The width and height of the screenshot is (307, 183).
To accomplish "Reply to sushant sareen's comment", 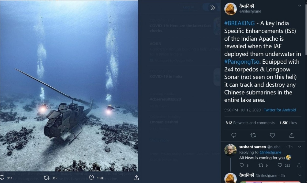I will [x=242, y=165].
